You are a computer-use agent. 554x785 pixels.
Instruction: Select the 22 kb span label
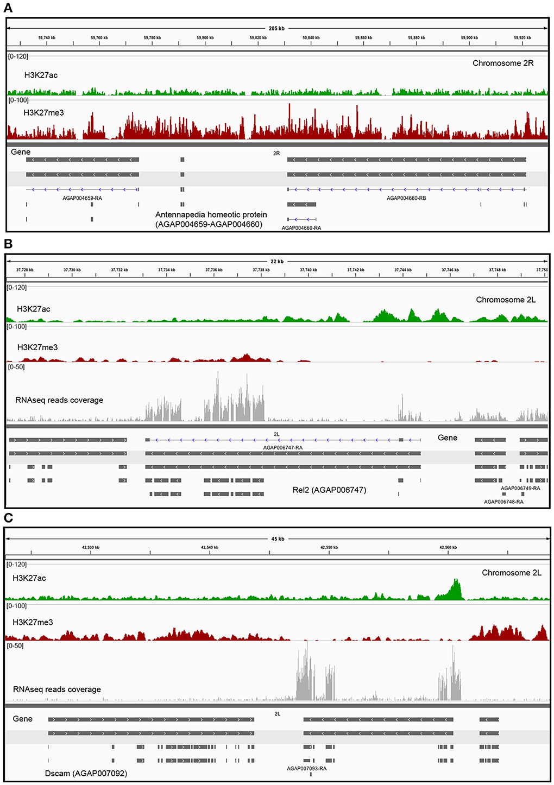[277, 262]
